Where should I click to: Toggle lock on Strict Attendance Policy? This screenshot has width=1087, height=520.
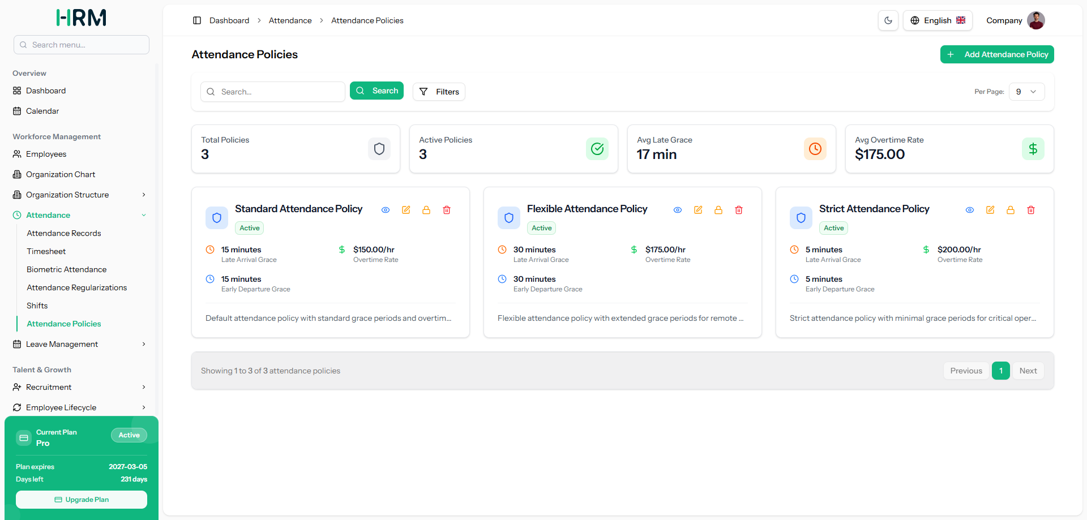(x=1011, y=210)
